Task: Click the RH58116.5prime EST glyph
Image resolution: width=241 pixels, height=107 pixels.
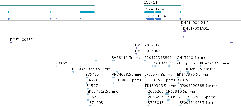Action: coord(113,61)
